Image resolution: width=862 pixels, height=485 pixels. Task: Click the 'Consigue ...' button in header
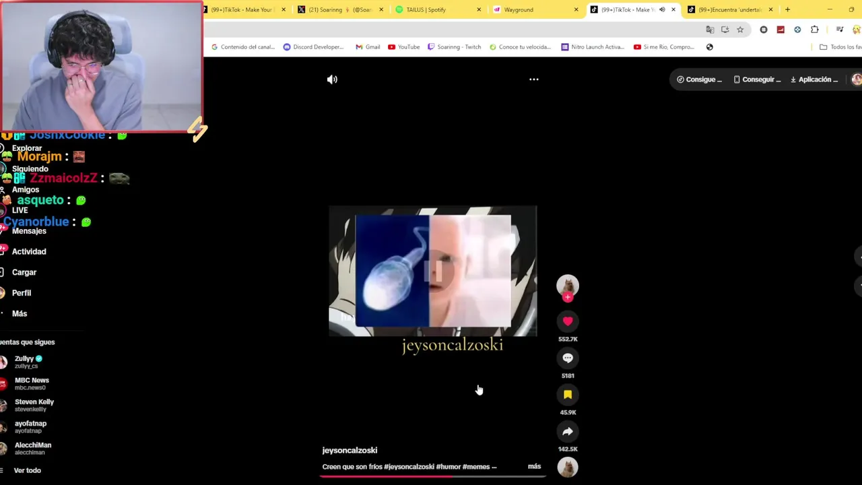(699, 79)
